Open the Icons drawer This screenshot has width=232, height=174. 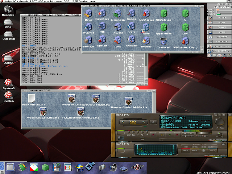click(x=145, y=28)
